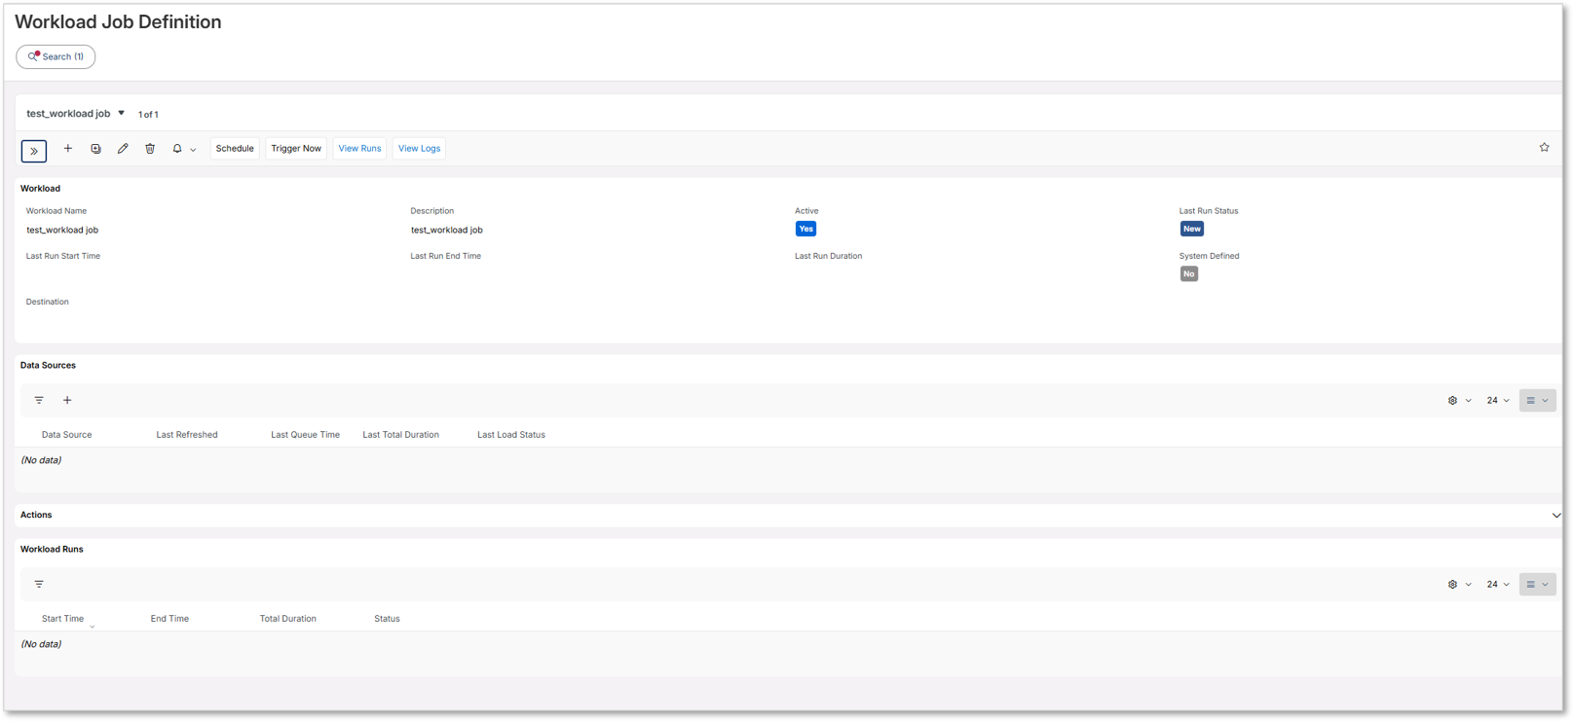Image resolution: width=1573 pixels, height=721 pixels.
Task: Click the Actions section heading
Action: pyautogui.click(x=36, y=515)
